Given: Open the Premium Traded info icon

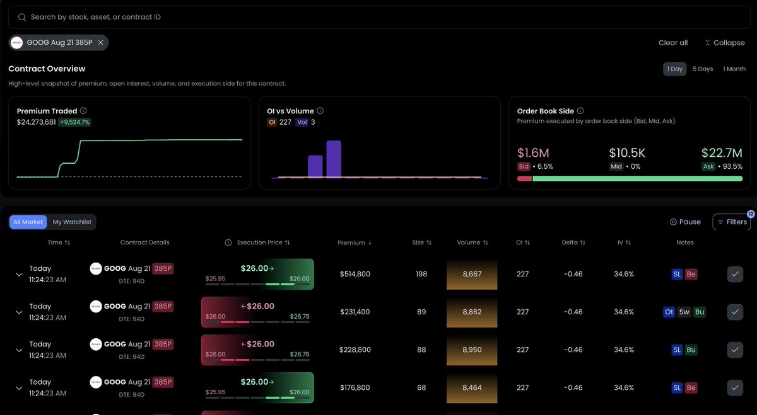Looking at the screenshot, I should pos(83,111).
